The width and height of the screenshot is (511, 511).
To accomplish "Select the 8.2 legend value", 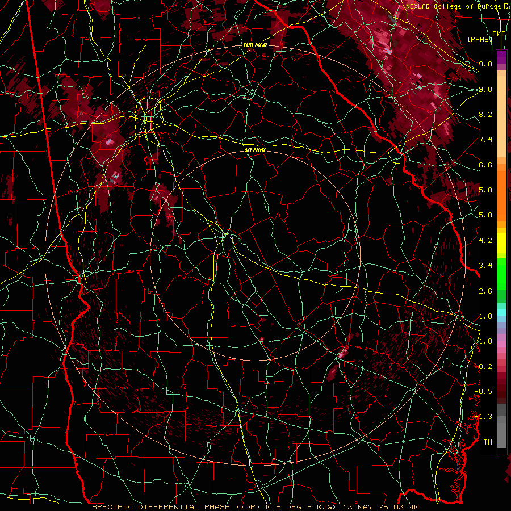I will pyautogui.click(x=485, y=114).
